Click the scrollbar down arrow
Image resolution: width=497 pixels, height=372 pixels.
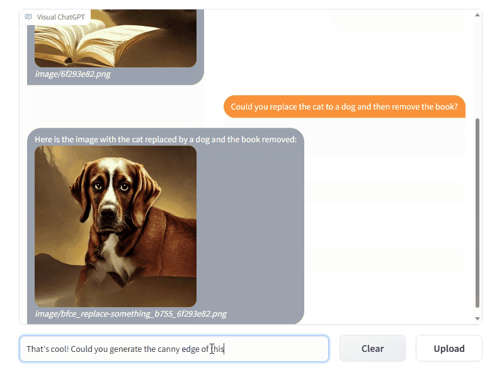point(477,318)
